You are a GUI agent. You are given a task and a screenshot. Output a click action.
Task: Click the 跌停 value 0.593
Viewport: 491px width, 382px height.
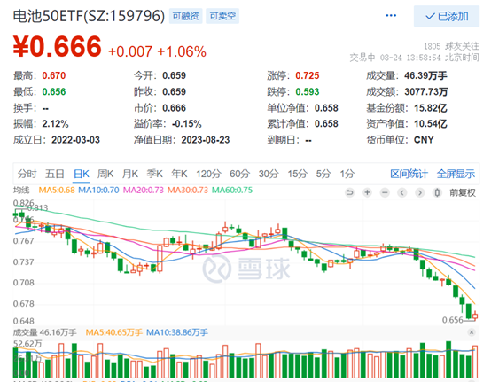click(308, 92)
